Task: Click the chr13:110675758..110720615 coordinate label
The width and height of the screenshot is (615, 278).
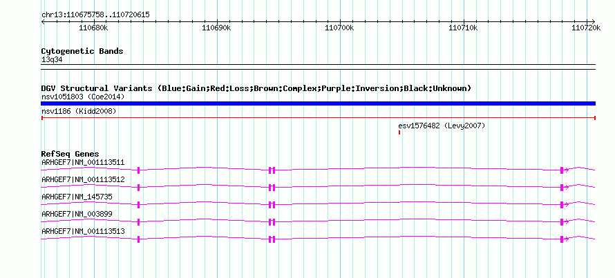Action: [x=95, y=15]
